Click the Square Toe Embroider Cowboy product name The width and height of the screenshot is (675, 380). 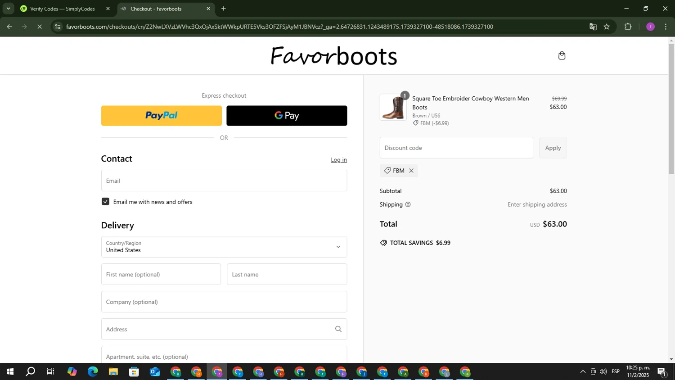471,103
